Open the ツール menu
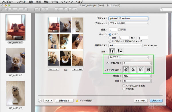172x112 pixels. point(55,2)
